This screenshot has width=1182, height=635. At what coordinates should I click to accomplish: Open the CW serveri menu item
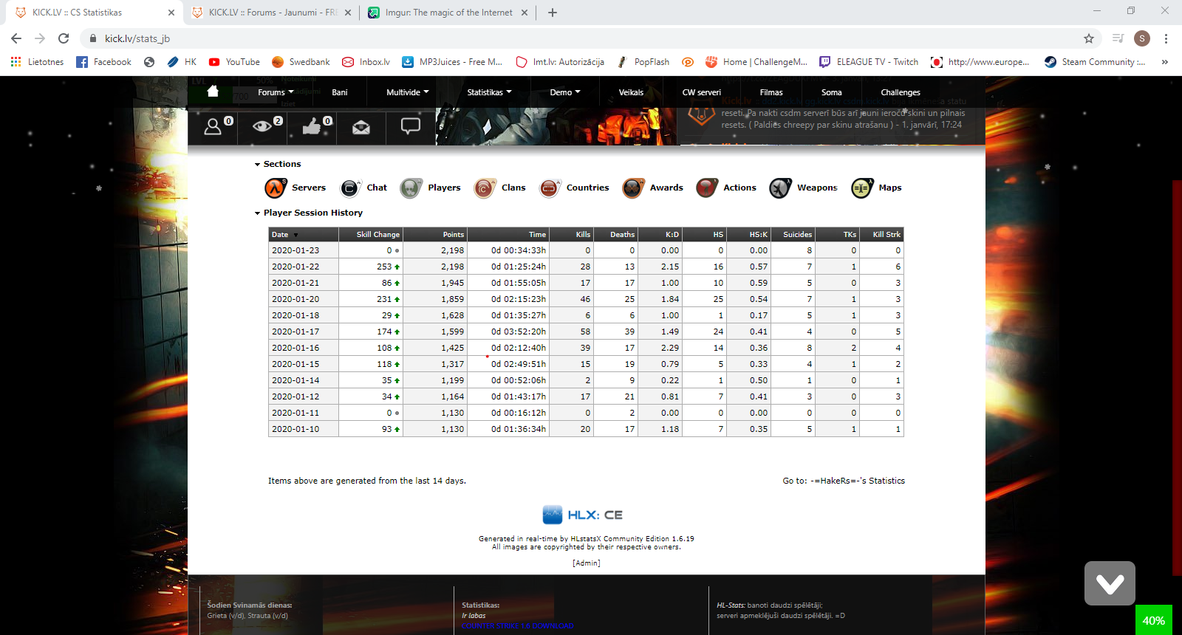(701, 92)
